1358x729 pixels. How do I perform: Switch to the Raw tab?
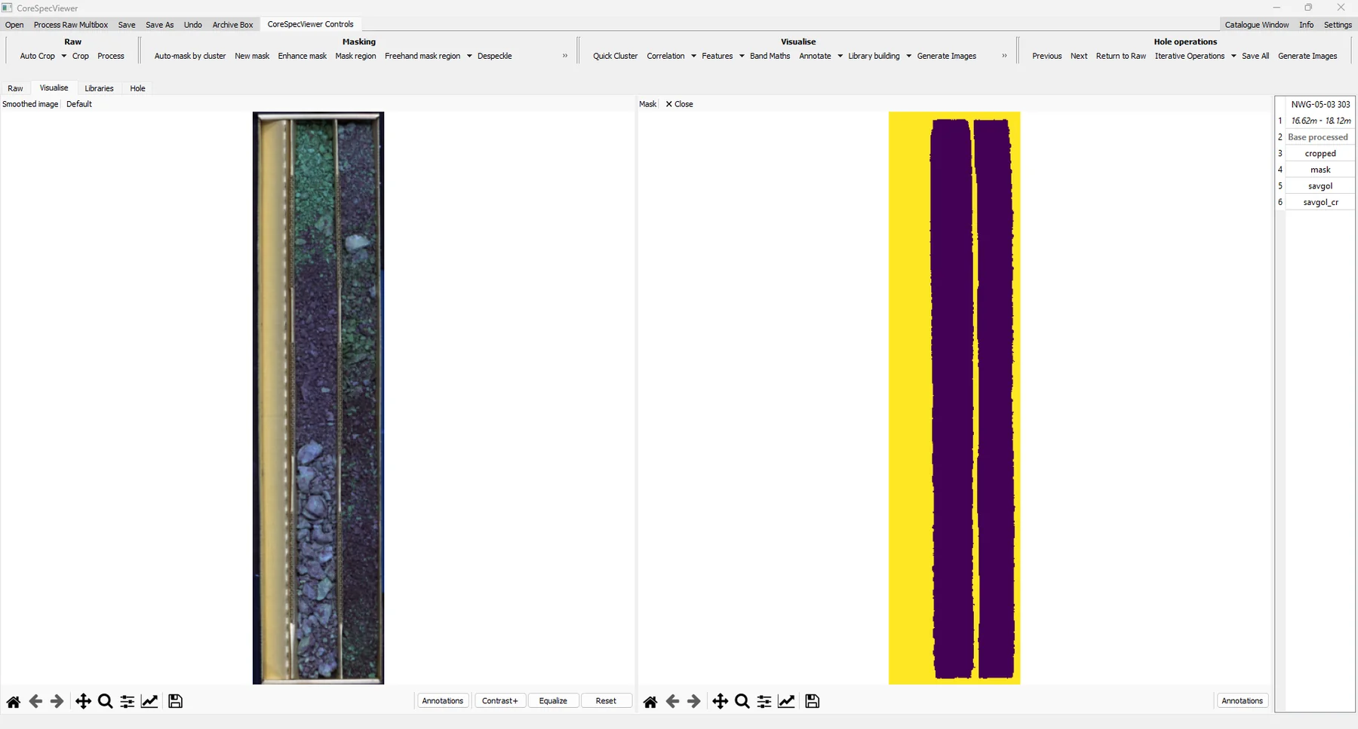[x=15, y=88]
